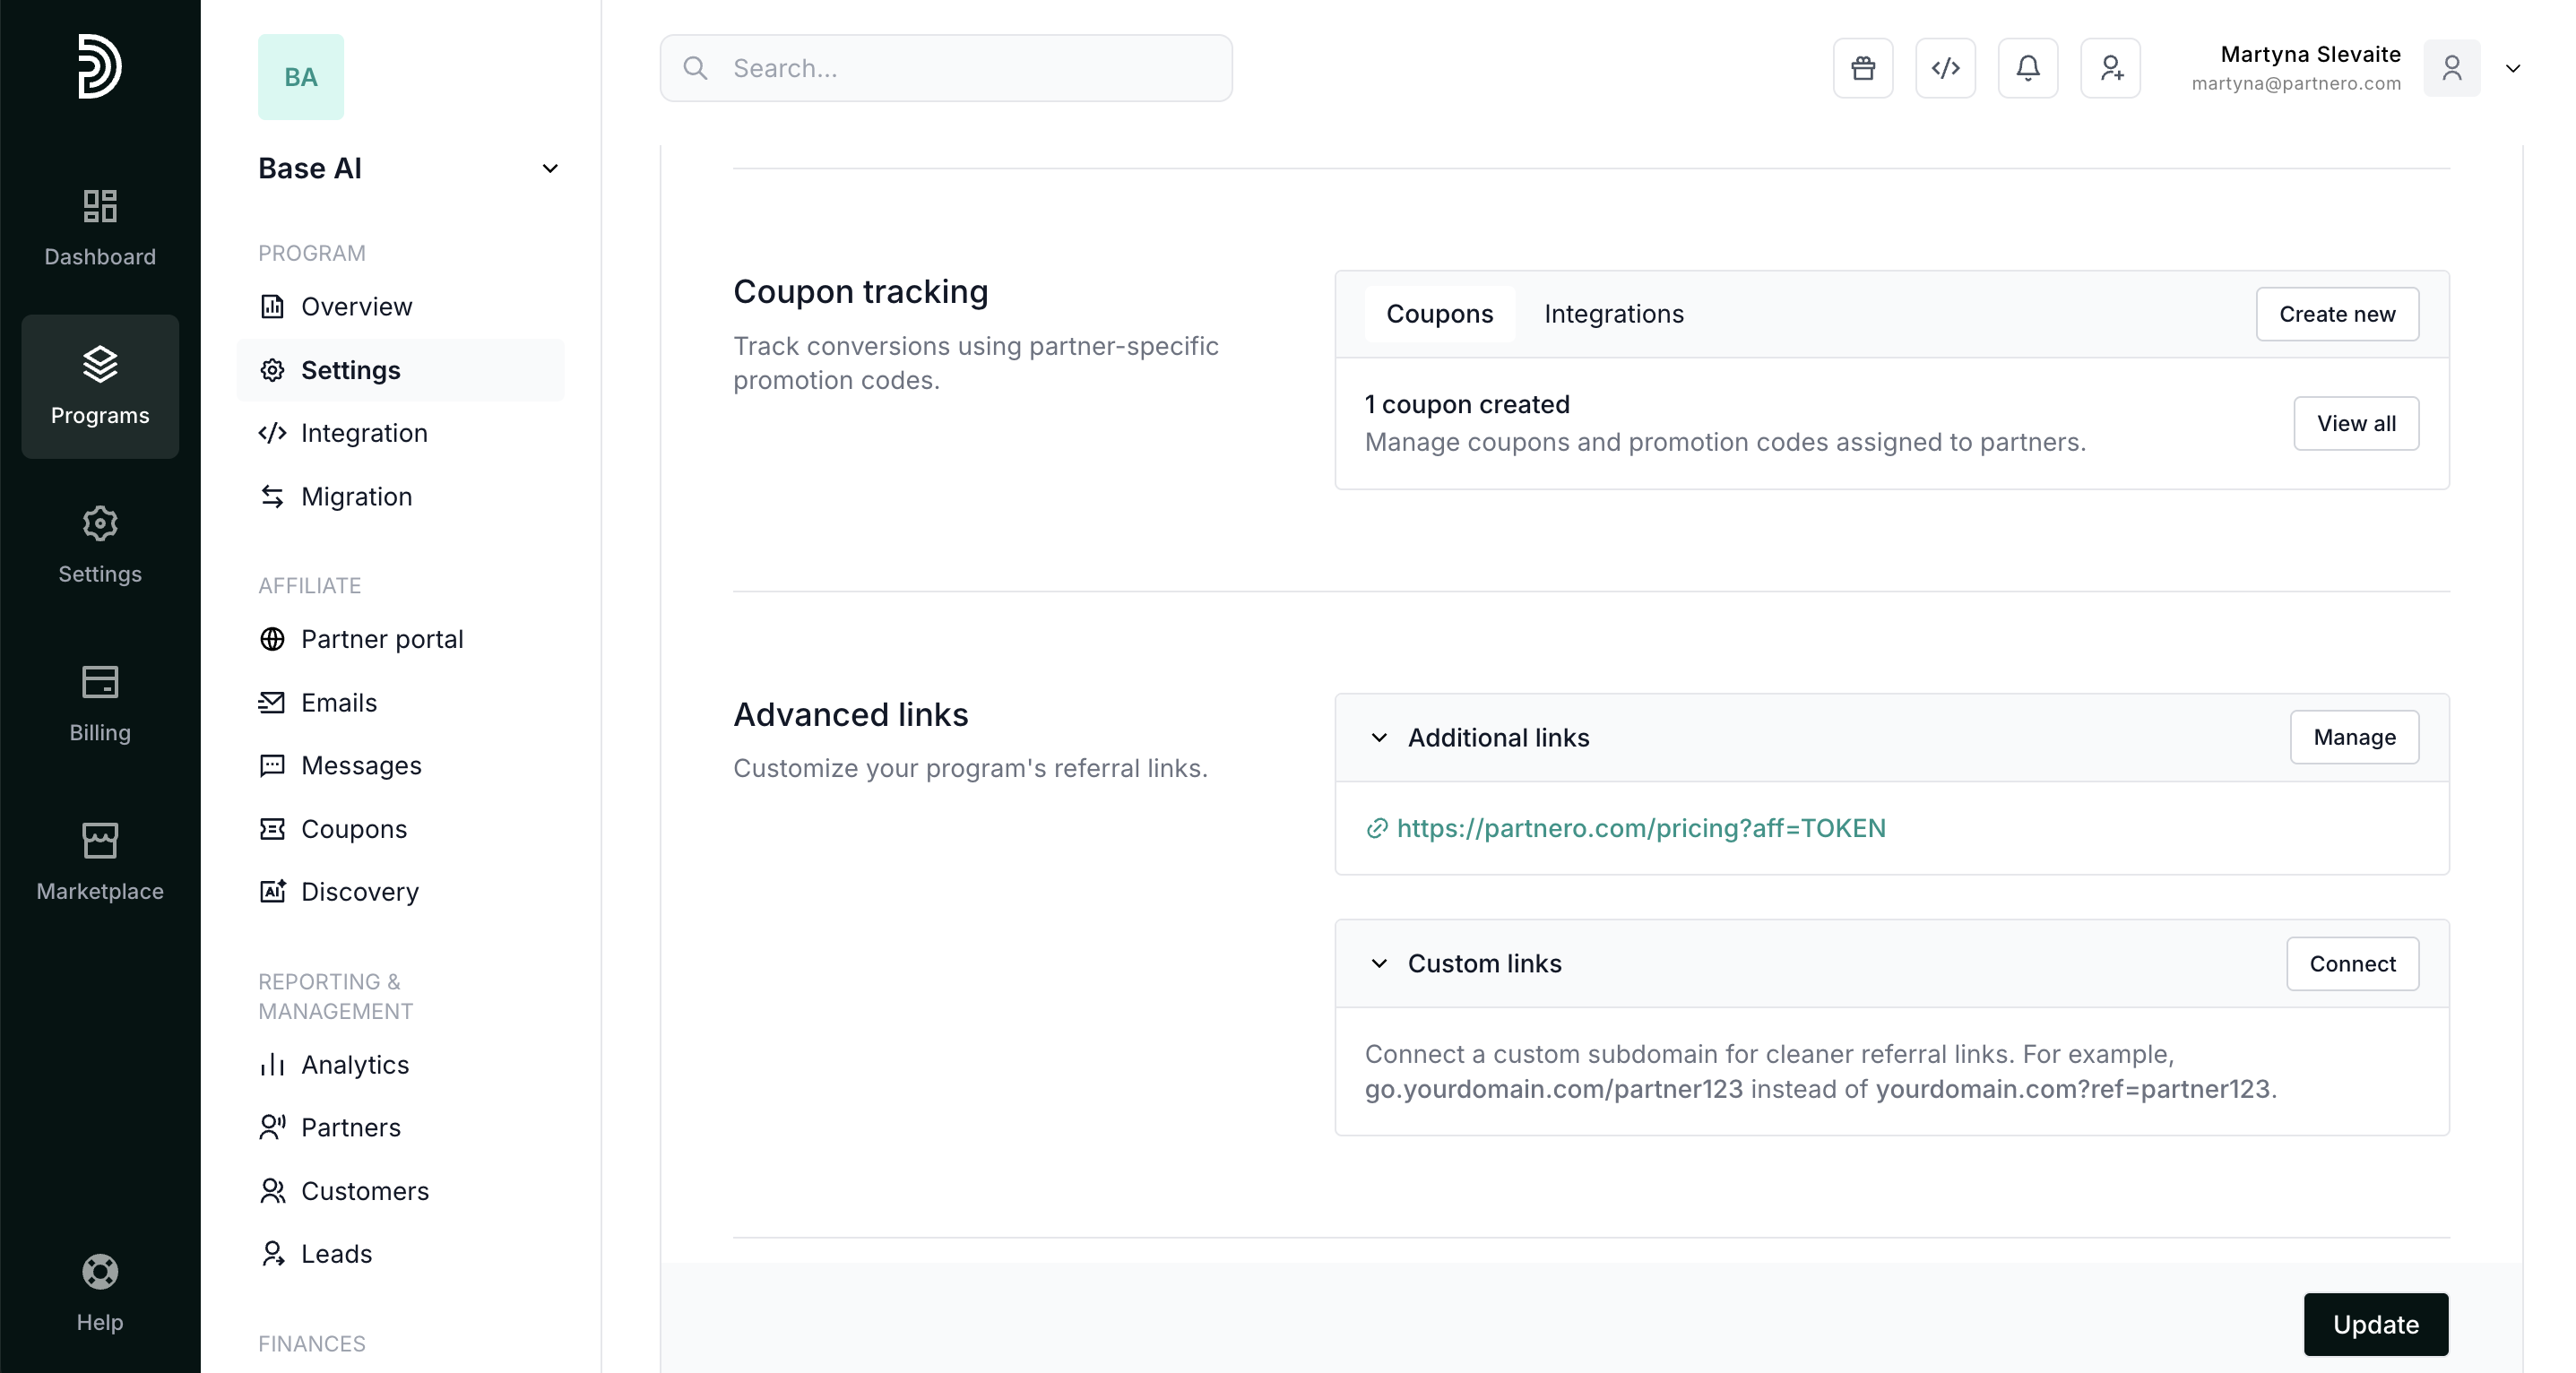This screenshot has height=1373, width=2576.
Task: Open Partner portal menu item
Action: (x=381, y=639)
